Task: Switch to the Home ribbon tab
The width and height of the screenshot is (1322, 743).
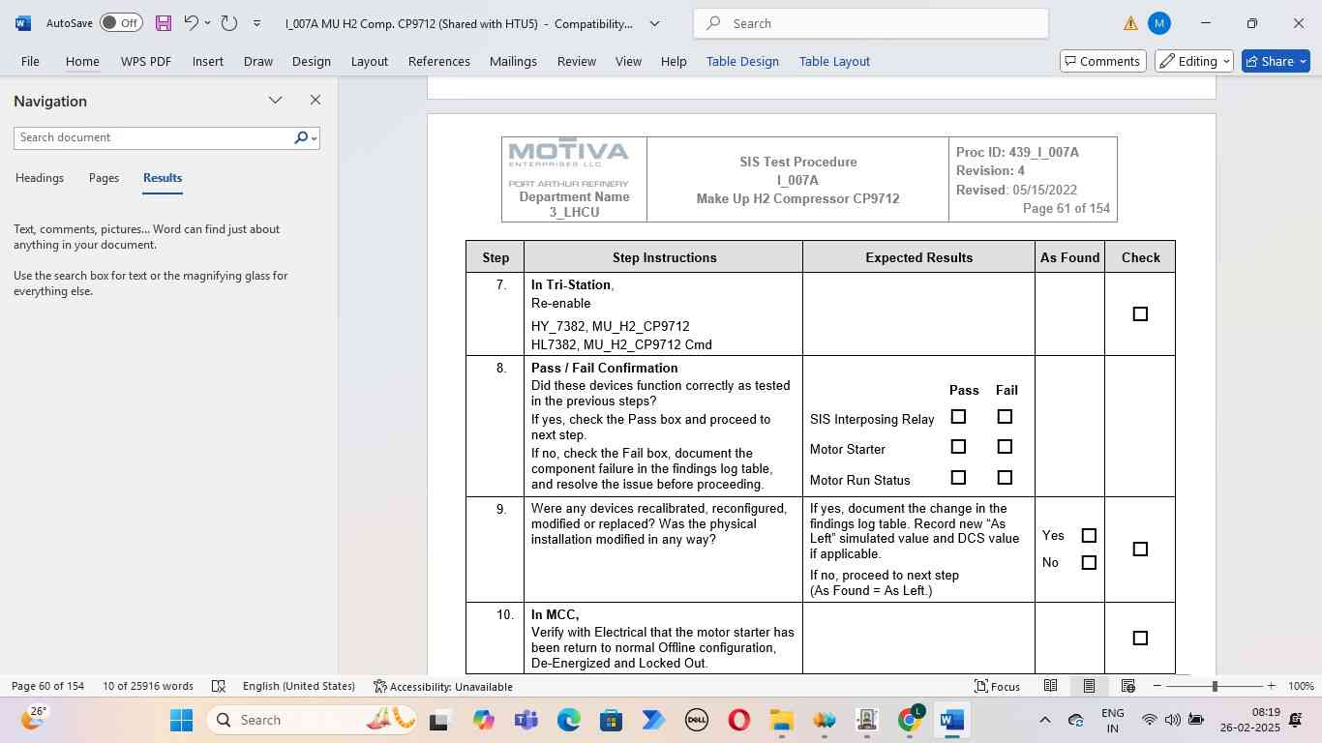Action: click(82, 61)
